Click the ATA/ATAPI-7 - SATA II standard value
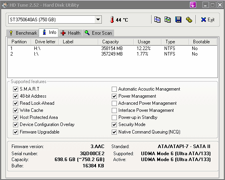This screenshot has width=225, height=180. [184, 147]
